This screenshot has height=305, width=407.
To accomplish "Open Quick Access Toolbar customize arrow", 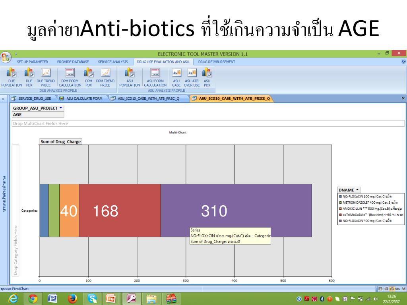I will 16,54.
